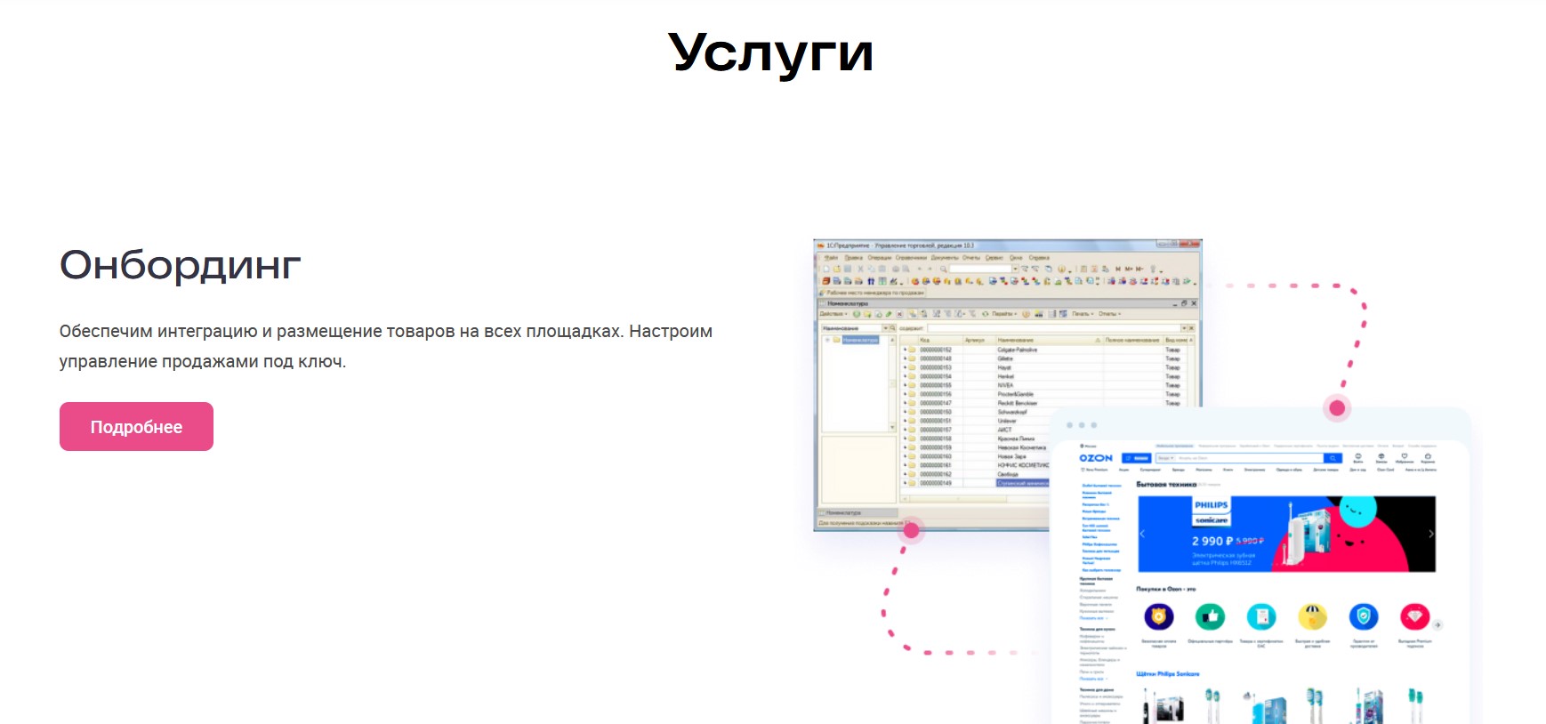Click the Ozon search magnifier button
The width and height of the screenshot is (1546, 724).
tap(1333, 458)
